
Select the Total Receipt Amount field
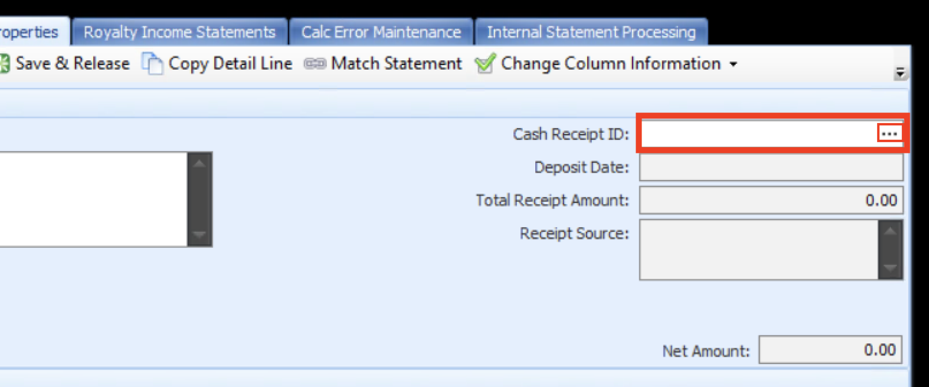pyautogui.click(x=771, y=200)
